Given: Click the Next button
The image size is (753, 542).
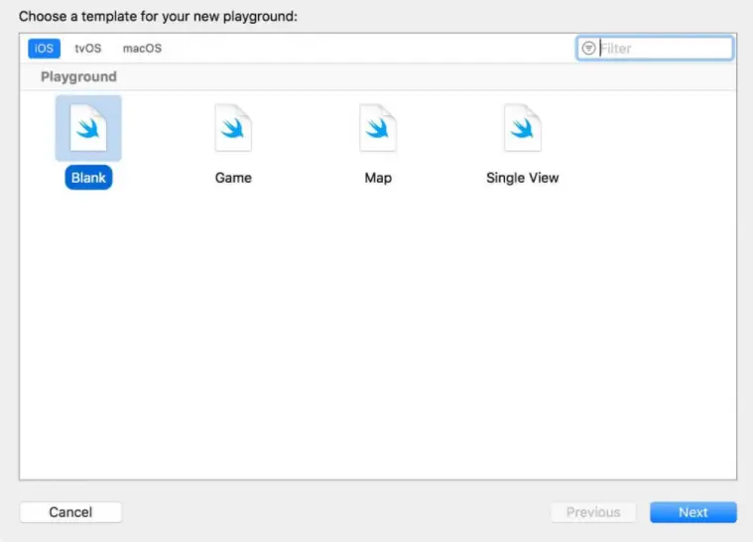Looking at the screenshot, I should tap(692, 512).
